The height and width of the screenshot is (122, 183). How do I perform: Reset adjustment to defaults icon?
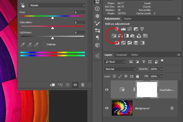(68, 85)
